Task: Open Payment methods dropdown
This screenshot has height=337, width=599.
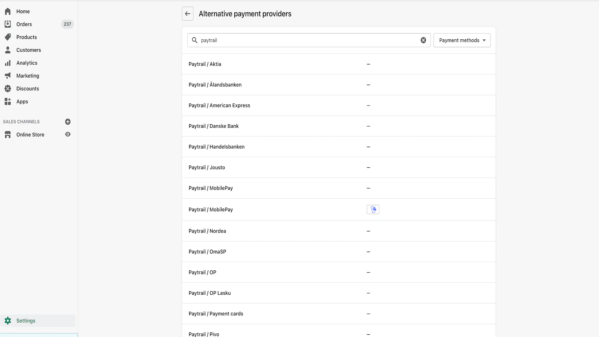Action: pos(462,40)
